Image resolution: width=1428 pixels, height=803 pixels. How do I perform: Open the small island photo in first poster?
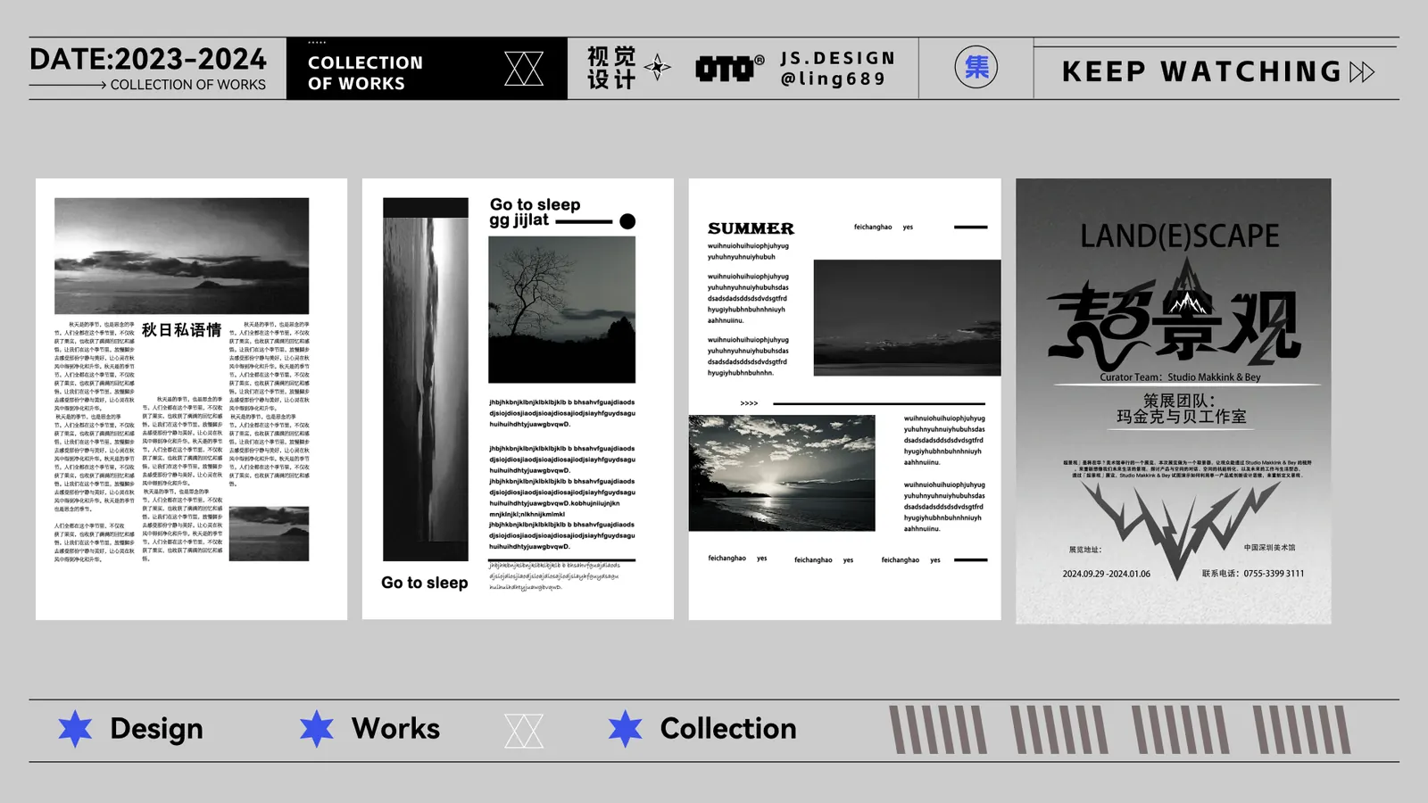click(269, 534)
